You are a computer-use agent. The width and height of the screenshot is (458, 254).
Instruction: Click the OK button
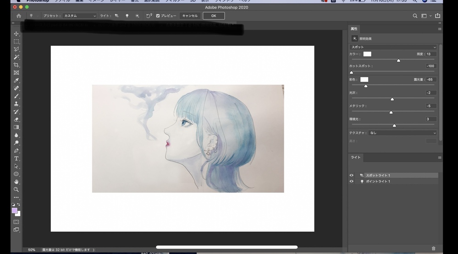tap(214, 16)
